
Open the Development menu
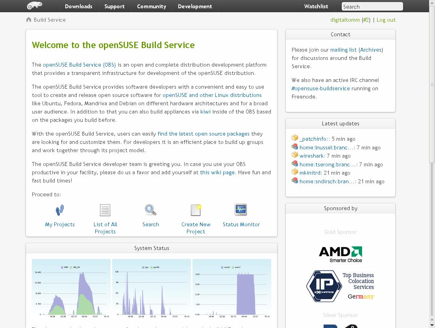194,6
